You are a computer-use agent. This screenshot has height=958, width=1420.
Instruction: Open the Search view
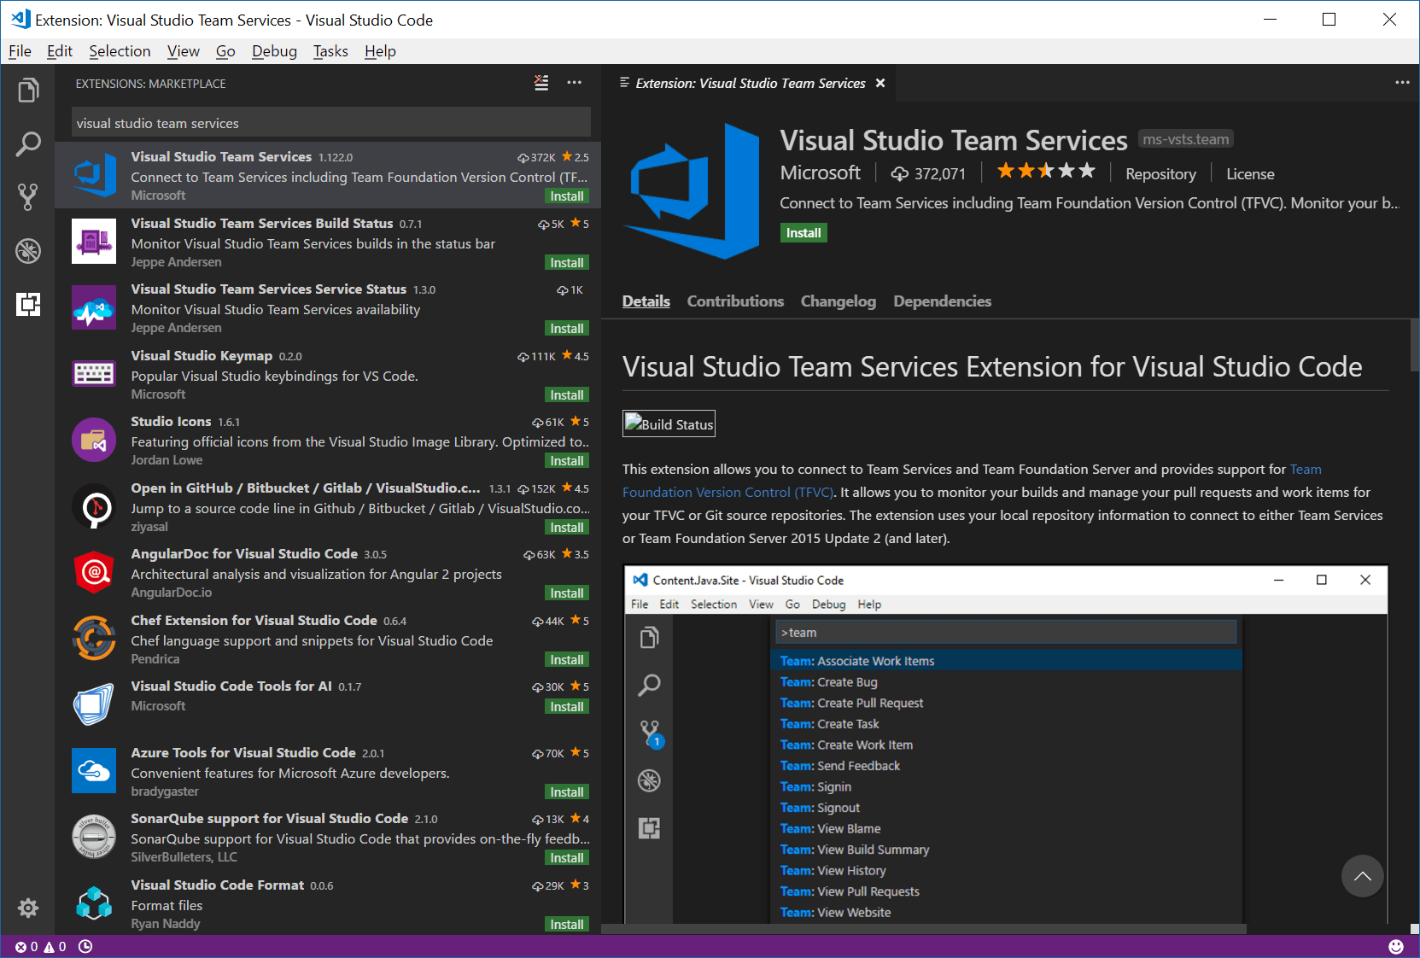tap(28, 143)
